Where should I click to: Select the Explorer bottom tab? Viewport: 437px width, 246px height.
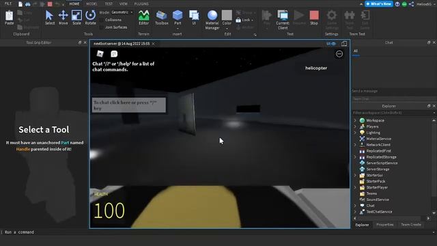tap(362, 225)
